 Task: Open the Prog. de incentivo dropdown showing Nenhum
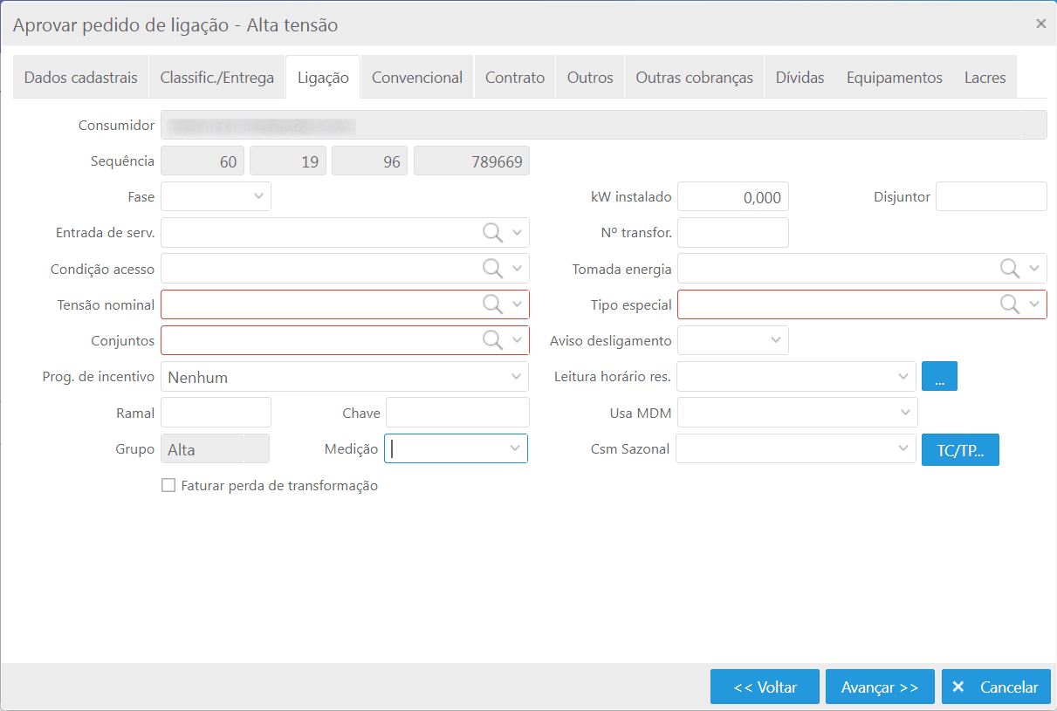[x=345, y=377]
